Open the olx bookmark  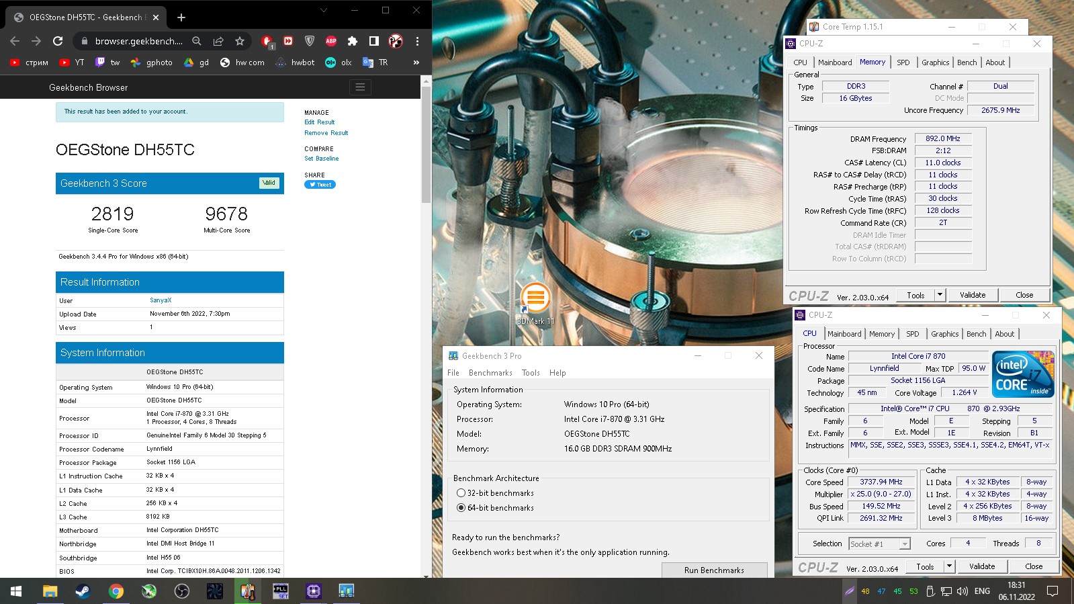339,62
